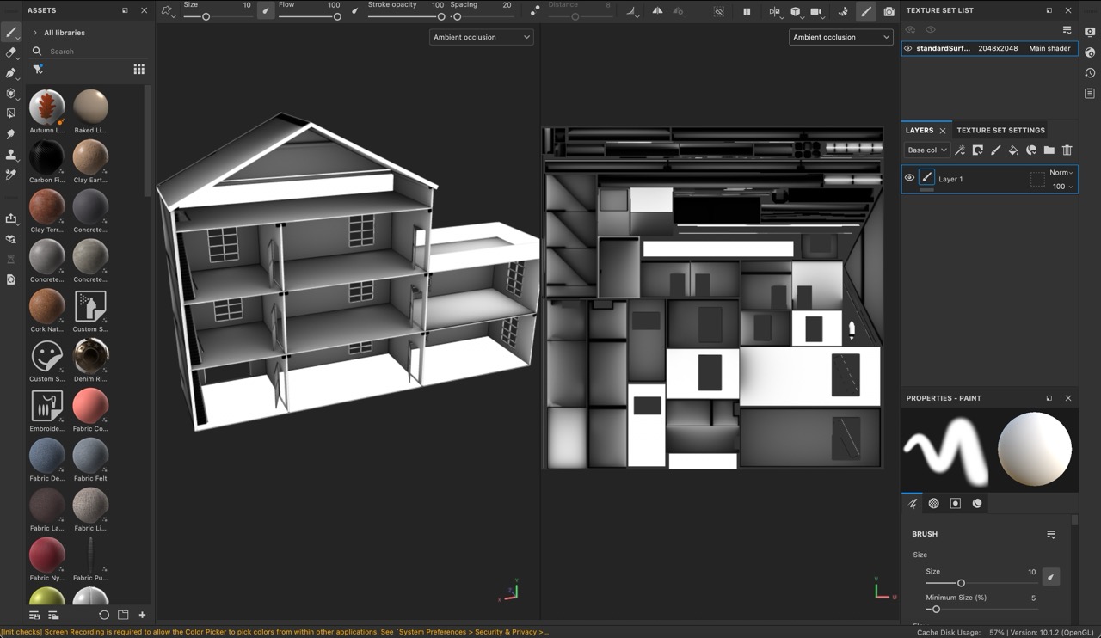Open Layer 1 opacity 100 dropdown

tap(1062, 186)
